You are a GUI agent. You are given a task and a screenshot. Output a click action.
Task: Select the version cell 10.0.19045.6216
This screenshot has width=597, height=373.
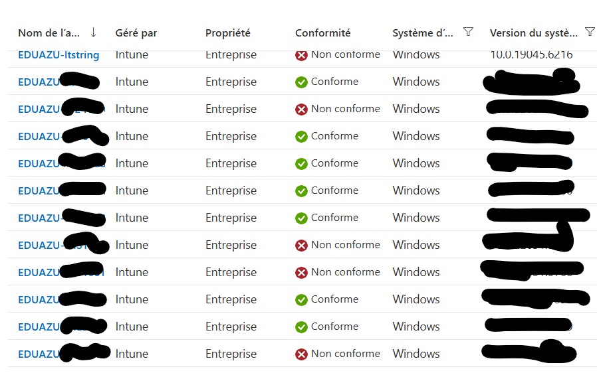click(x=531, y=55)
